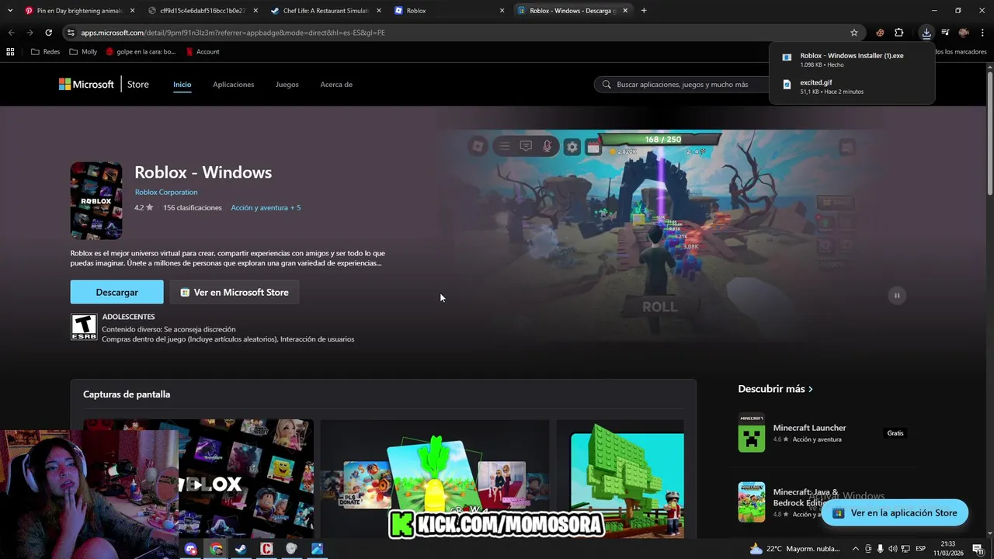
Task: Open the clock showing 21:33
Action: tap(947, 549)
